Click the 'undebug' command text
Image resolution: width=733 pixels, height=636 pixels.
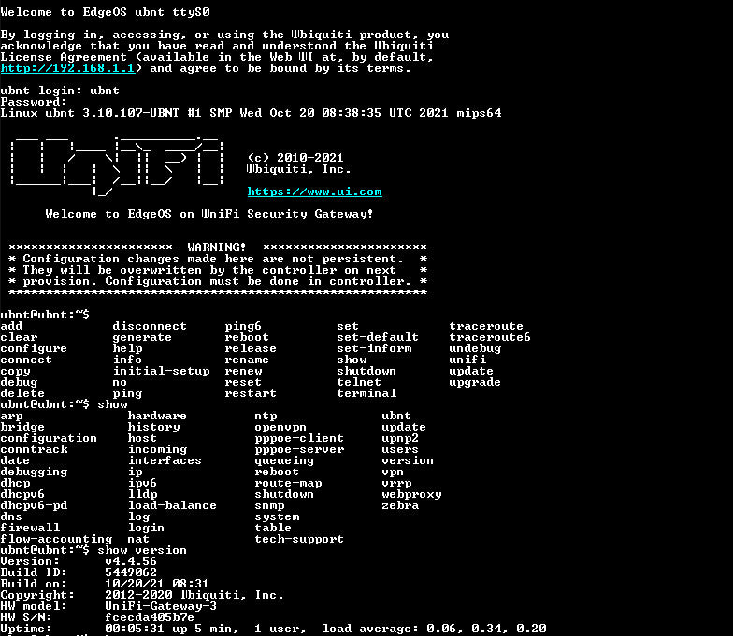(x=475, y=349)
